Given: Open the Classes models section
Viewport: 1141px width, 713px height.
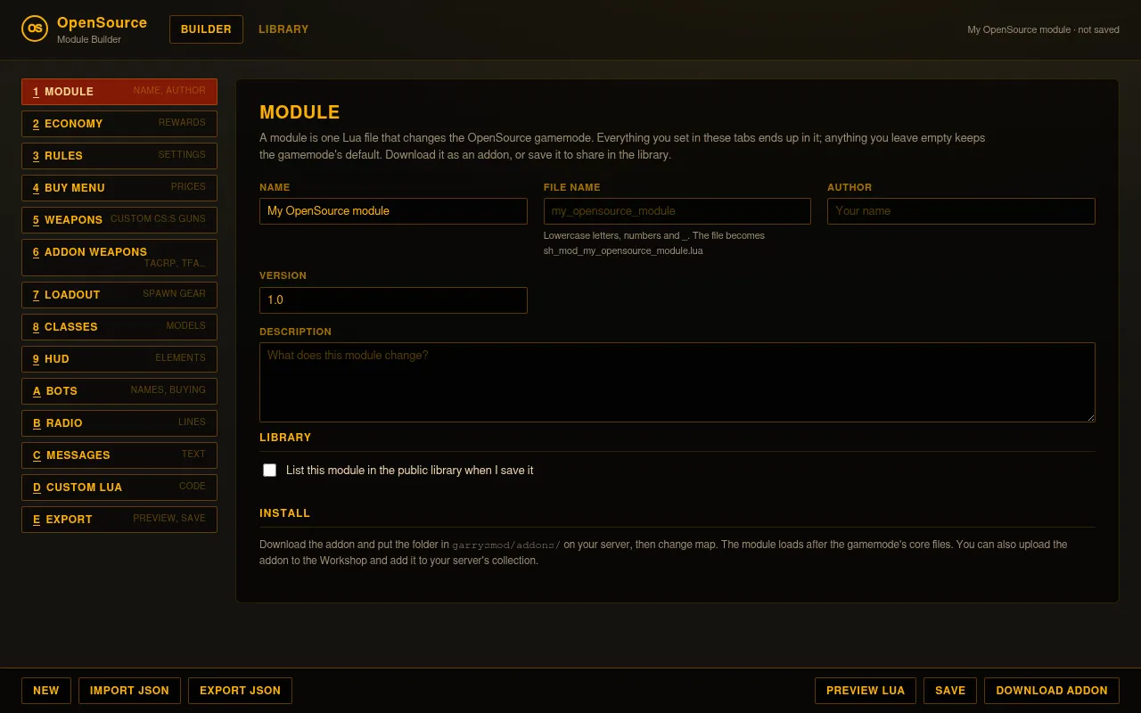Looking at the screenshot, I should pos(119,327).
